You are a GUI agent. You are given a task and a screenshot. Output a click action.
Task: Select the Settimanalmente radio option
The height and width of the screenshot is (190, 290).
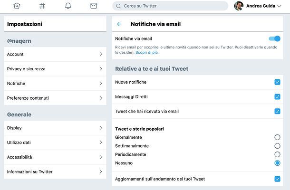point(277,146)
